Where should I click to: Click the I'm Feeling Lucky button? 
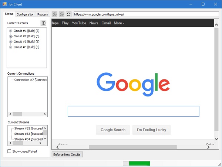(x=151, y=130)
